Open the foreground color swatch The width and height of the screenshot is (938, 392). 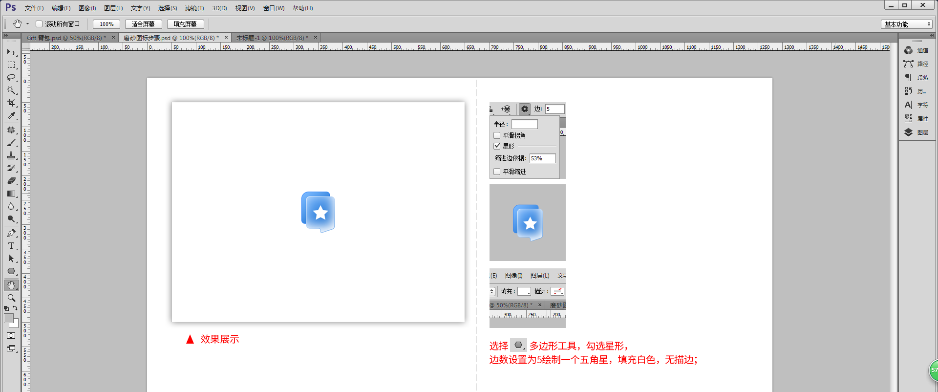point(8,318)
